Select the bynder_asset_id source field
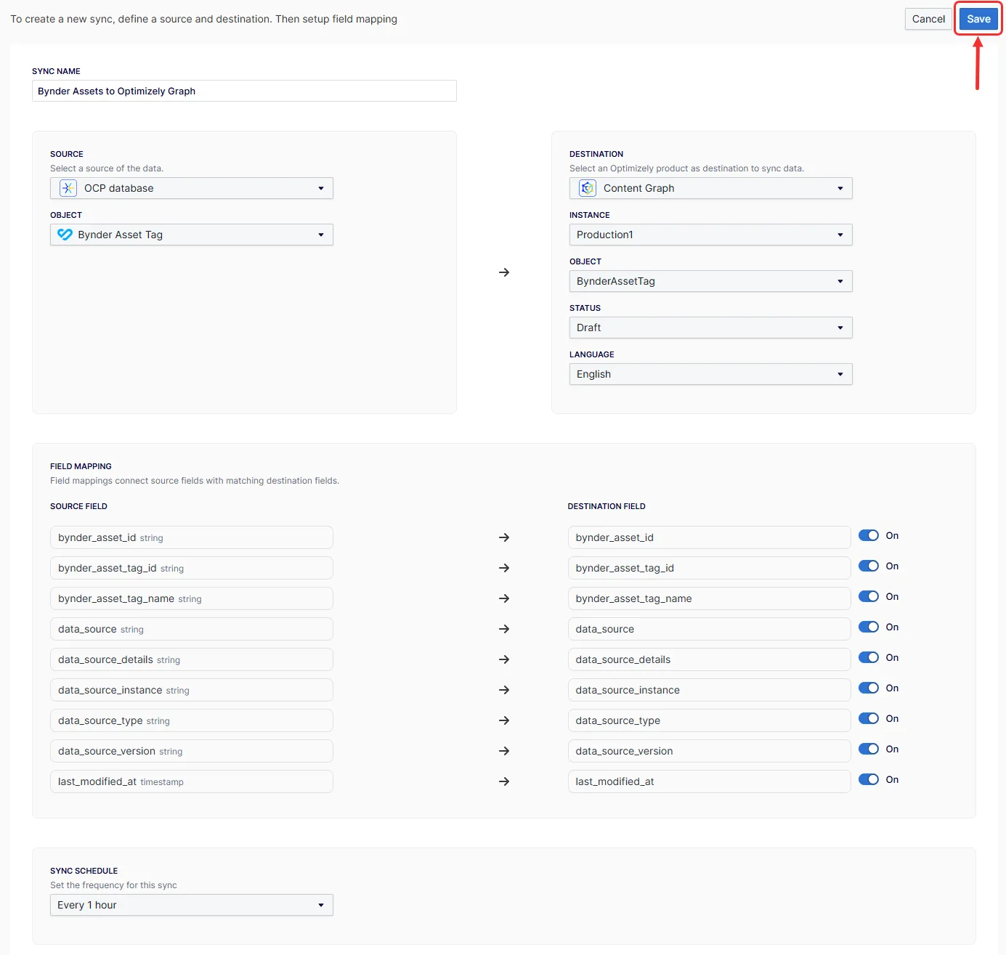Screen dimensions: 1006x955 192,537
